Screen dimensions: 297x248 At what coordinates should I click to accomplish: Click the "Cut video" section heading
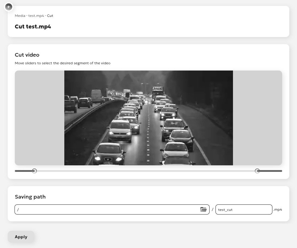point(27,55)
